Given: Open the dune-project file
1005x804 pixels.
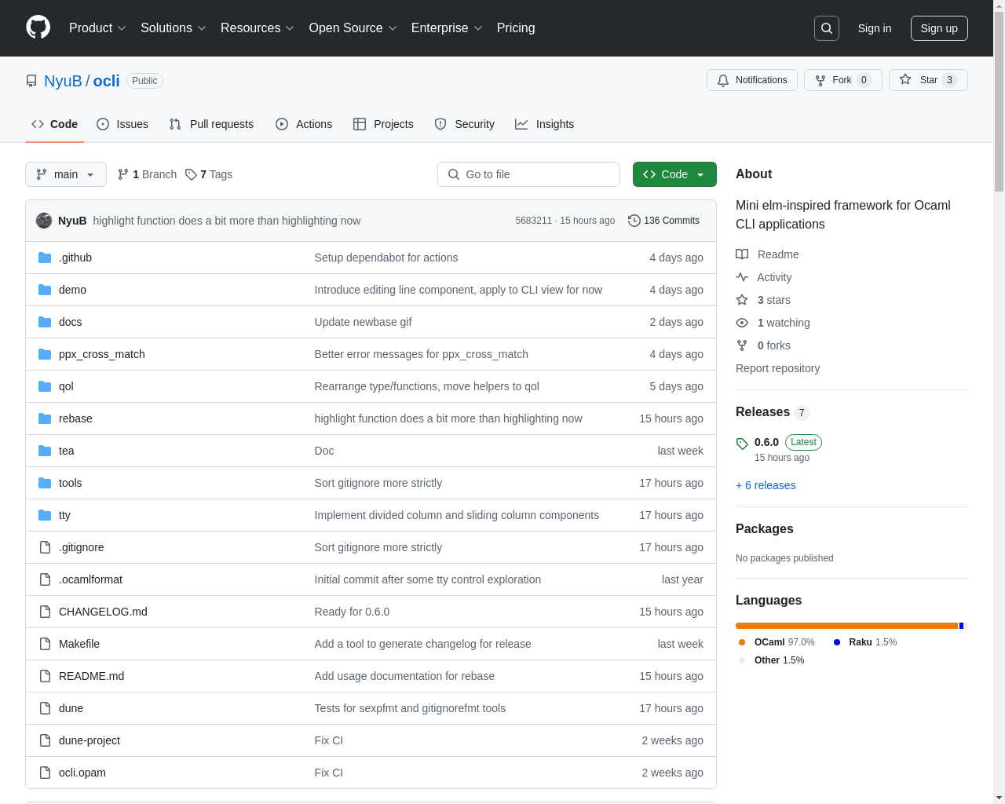Looking at the screenshot, I should point(90,740).
